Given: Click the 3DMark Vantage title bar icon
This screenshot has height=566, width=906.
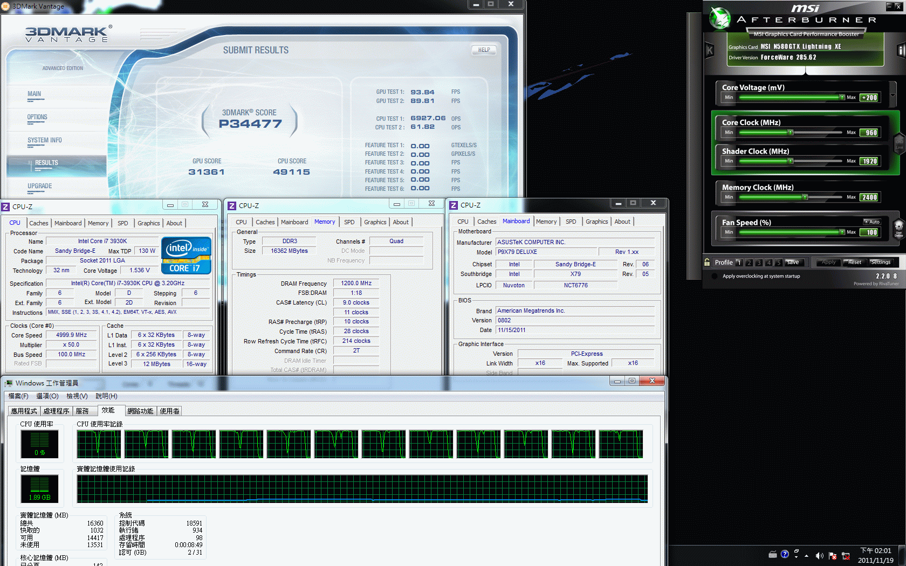Looking at the screenshot, I should [x=5, y=6].
